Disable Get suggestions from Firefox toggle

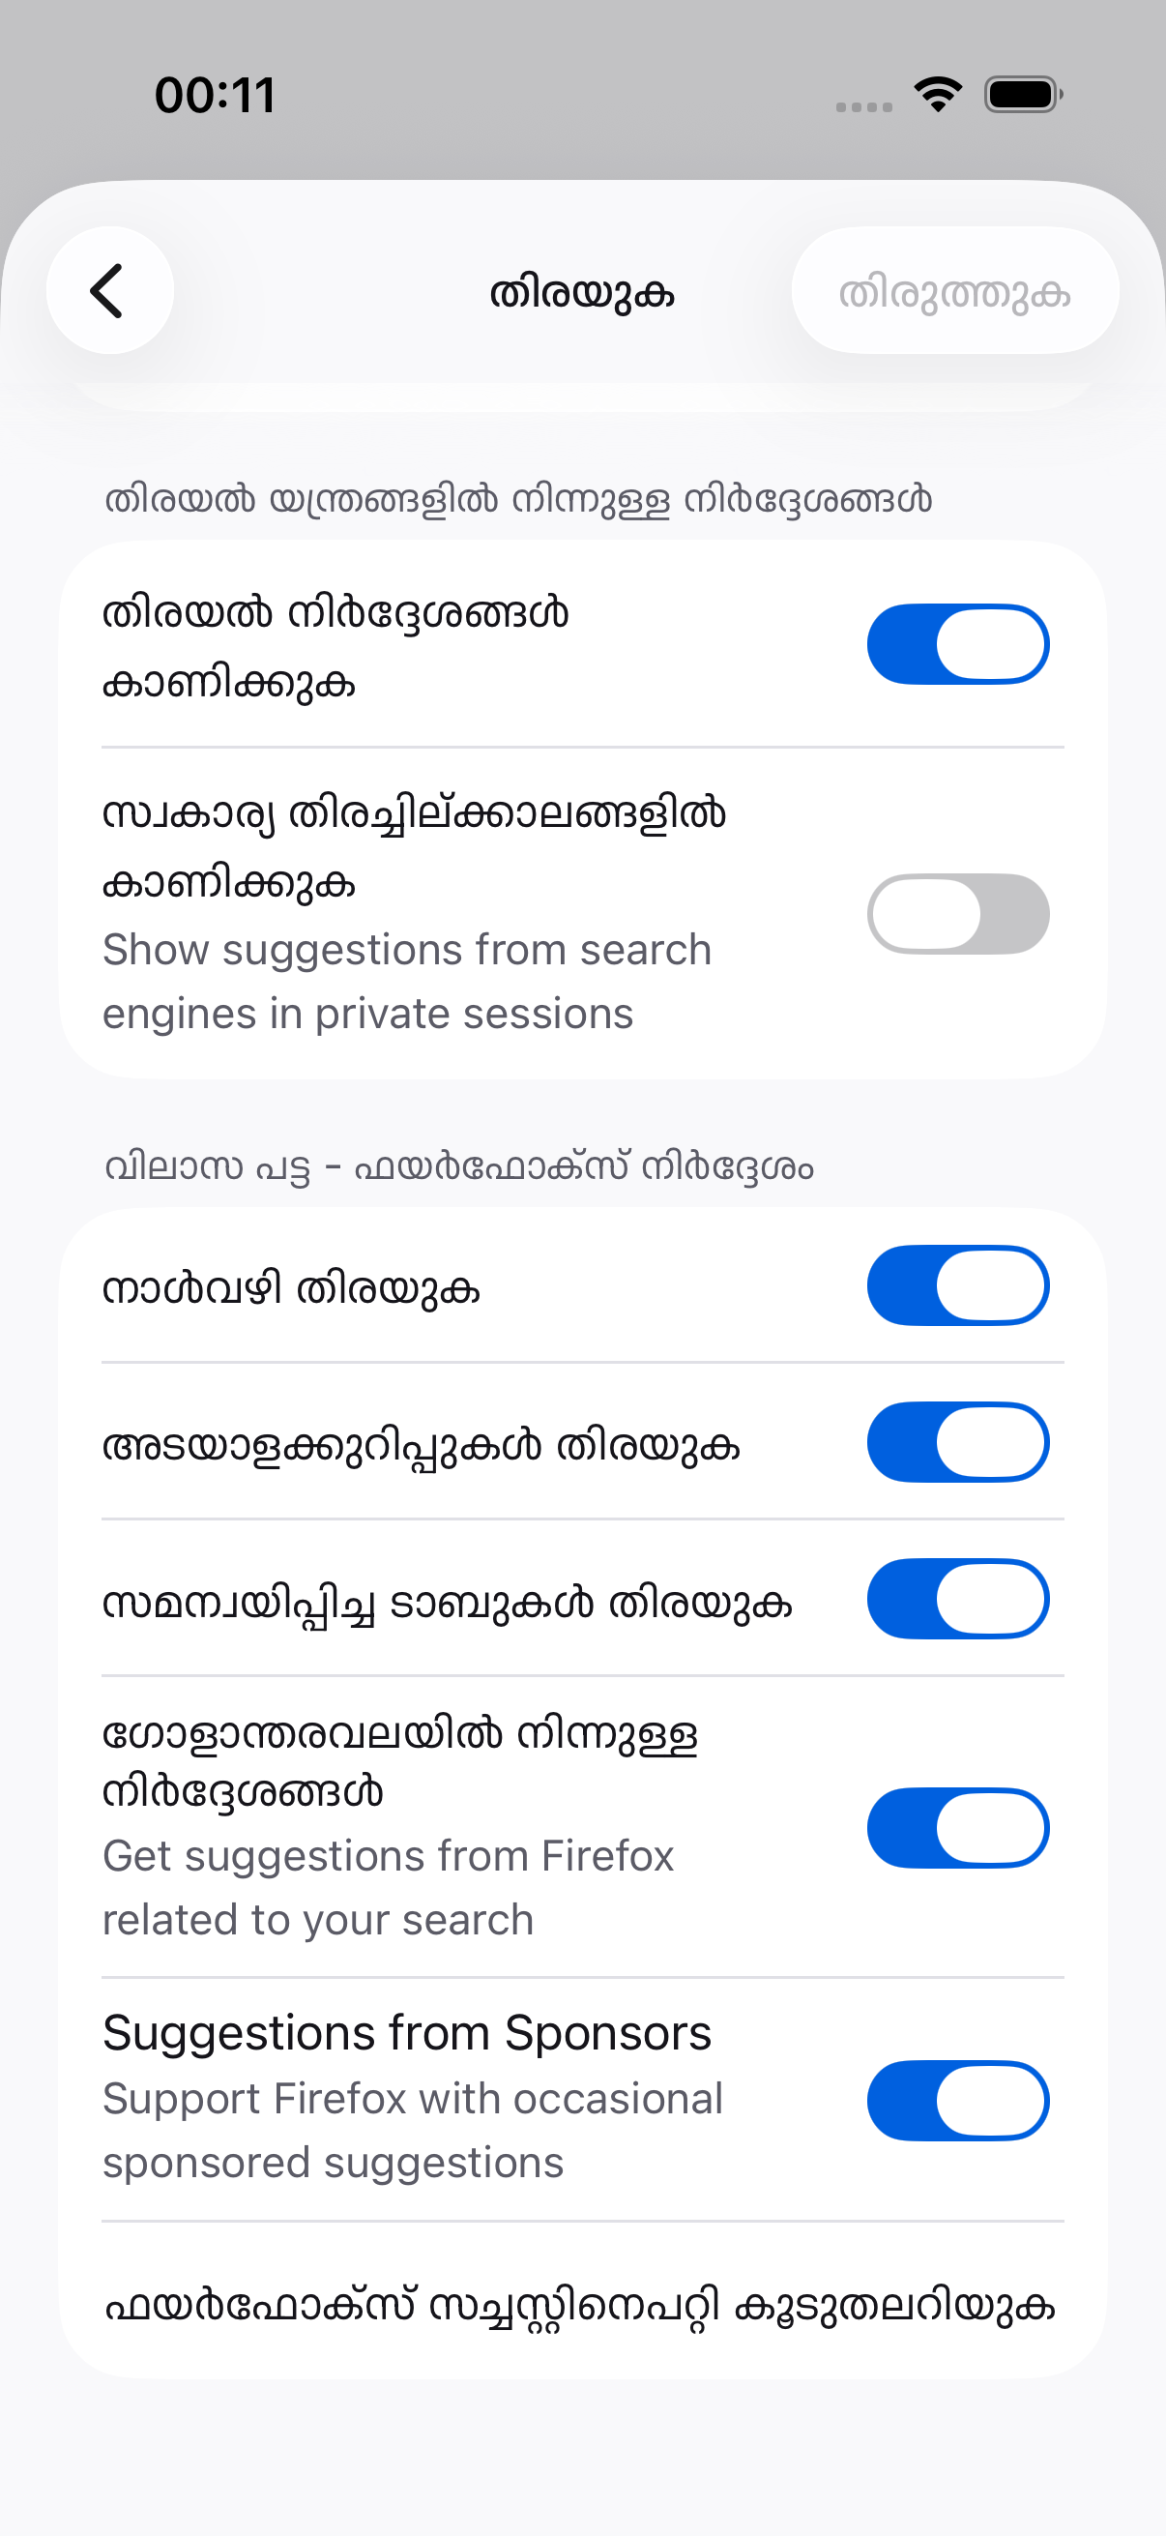point(957,1828)
